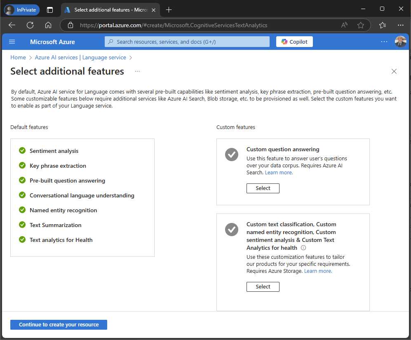Open a new browser tab
This screenshot has height=340, width=411.
click(169, 10)
